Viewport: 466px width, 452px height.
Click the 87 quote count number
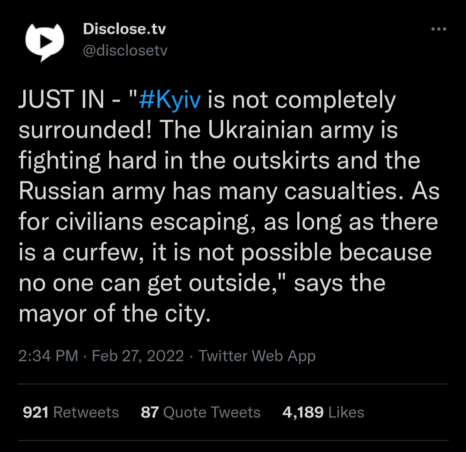point(150,412)
